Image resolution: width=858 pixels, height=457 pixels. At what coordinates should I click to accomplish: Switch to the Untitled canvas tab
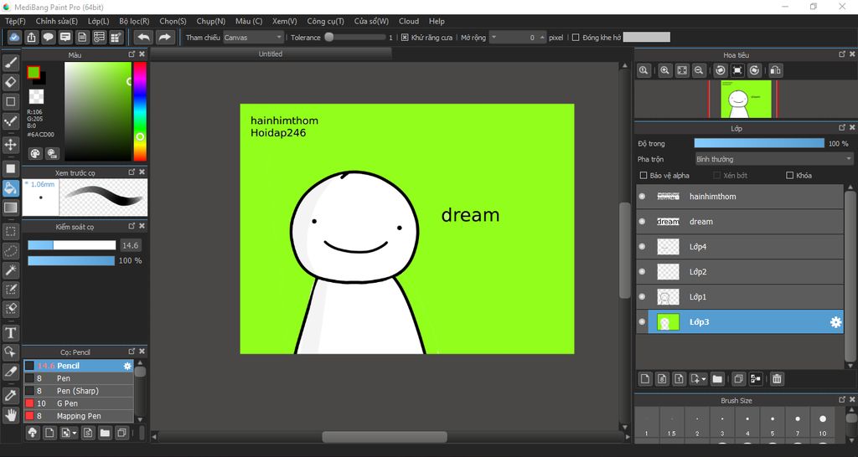pyautogui.click(x=271, y=54)
